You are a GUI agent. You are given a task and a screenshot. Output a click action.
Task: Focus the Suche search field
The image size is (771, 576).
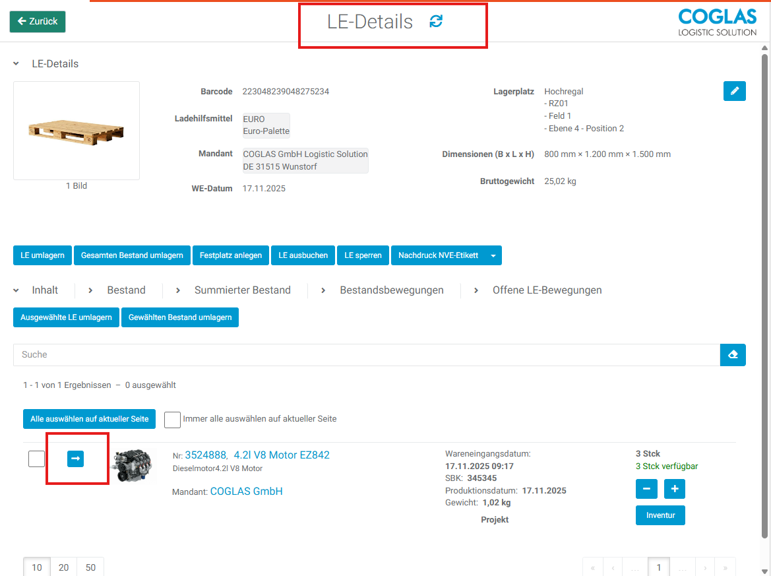click(367, 355)
